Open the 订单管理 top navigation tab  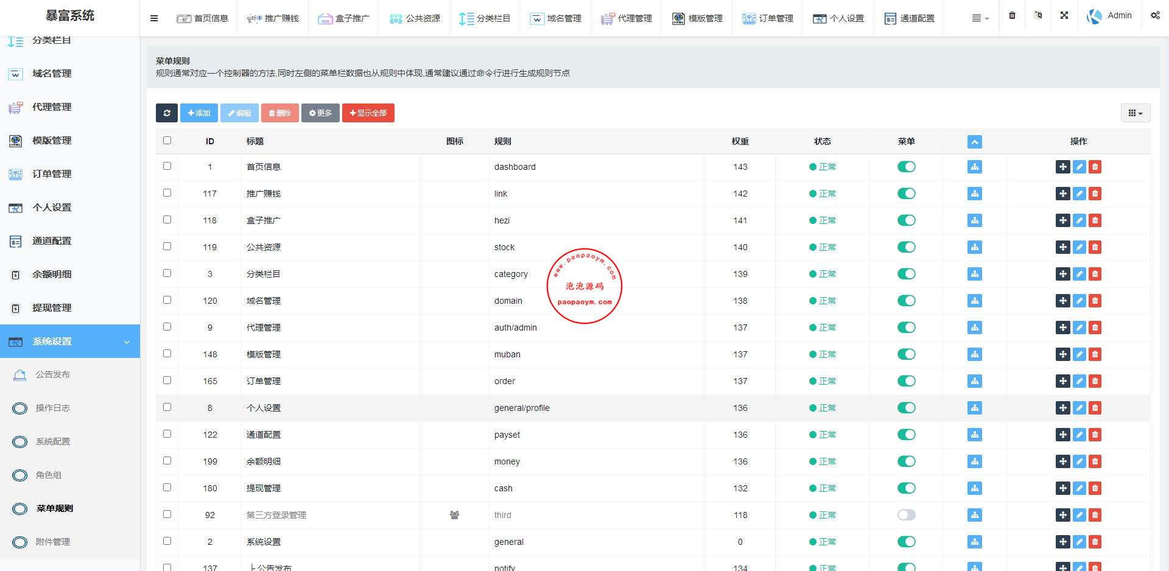click(x=767, y=18)
